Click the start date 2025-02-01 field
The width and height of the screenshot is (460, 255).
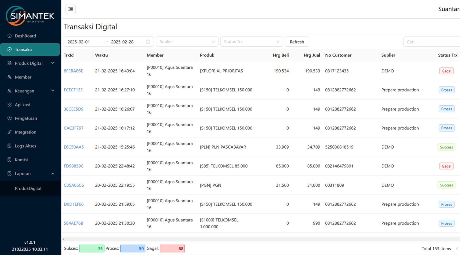coord(84,42)
